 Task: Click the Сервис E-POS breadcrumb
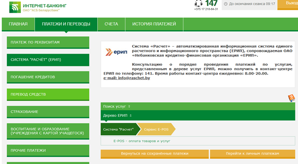pos(156,130)
